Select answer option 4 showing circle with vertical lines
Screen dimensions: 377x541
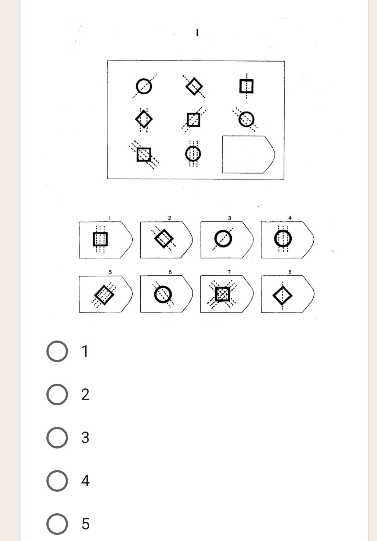(x=283, y=238)
